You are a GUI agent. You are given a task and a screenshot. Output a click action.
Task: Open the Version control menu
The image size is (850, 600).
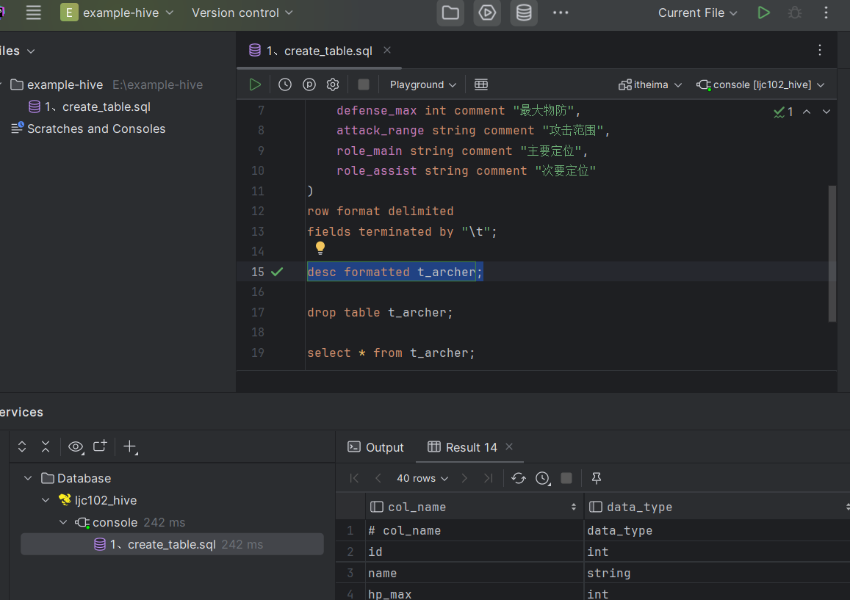click(x=242, y=12)
